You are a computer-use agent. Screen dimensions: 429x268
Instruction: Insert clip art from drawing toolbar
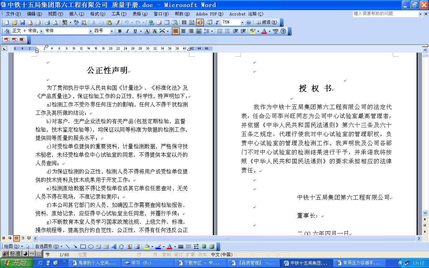click(x=129, y=247)
